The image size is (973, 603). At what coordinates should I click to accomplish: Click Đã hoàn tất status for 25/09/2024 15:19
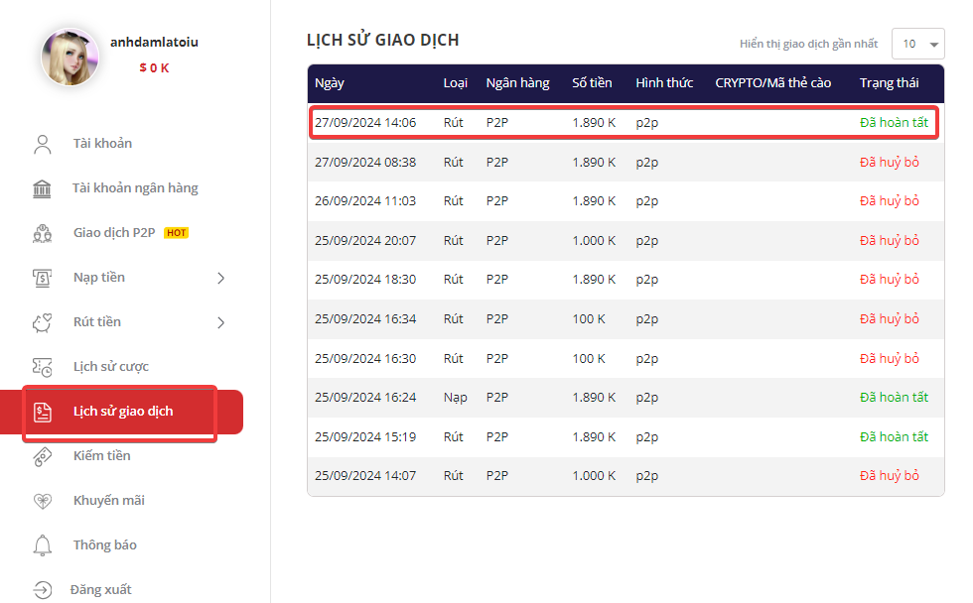pyautogui.click(x=895, y=437)
